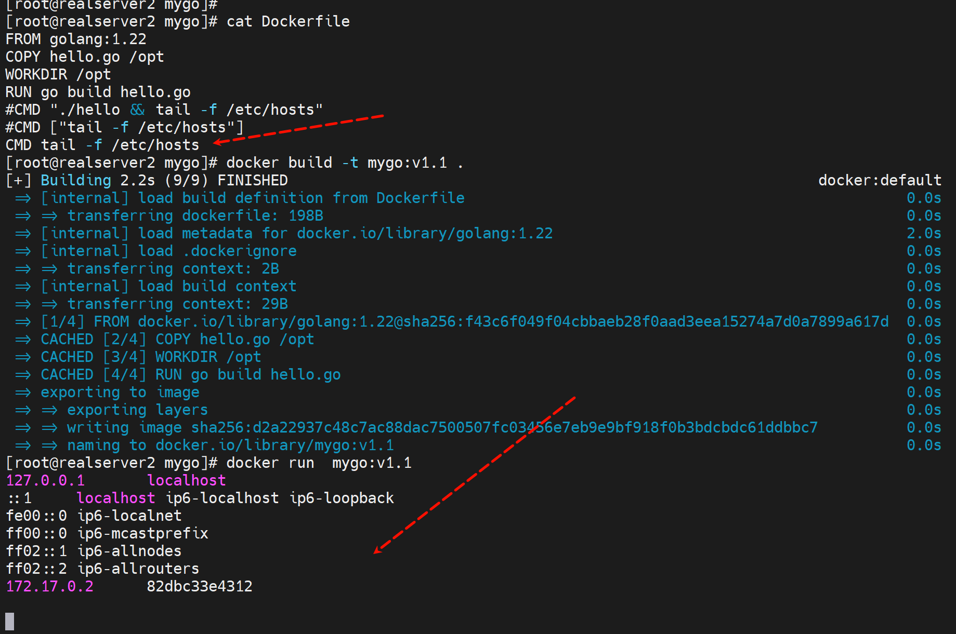Click the "writing image sha256" hash line

442,428
